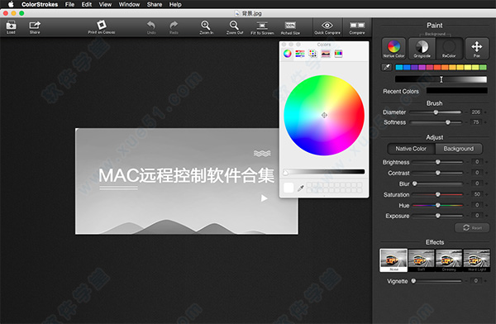Open the File menu

click(x=69, y=4)
